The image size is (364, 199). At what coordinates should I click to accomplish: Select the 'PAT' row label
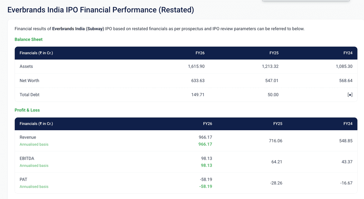click(x=23, y=180)
